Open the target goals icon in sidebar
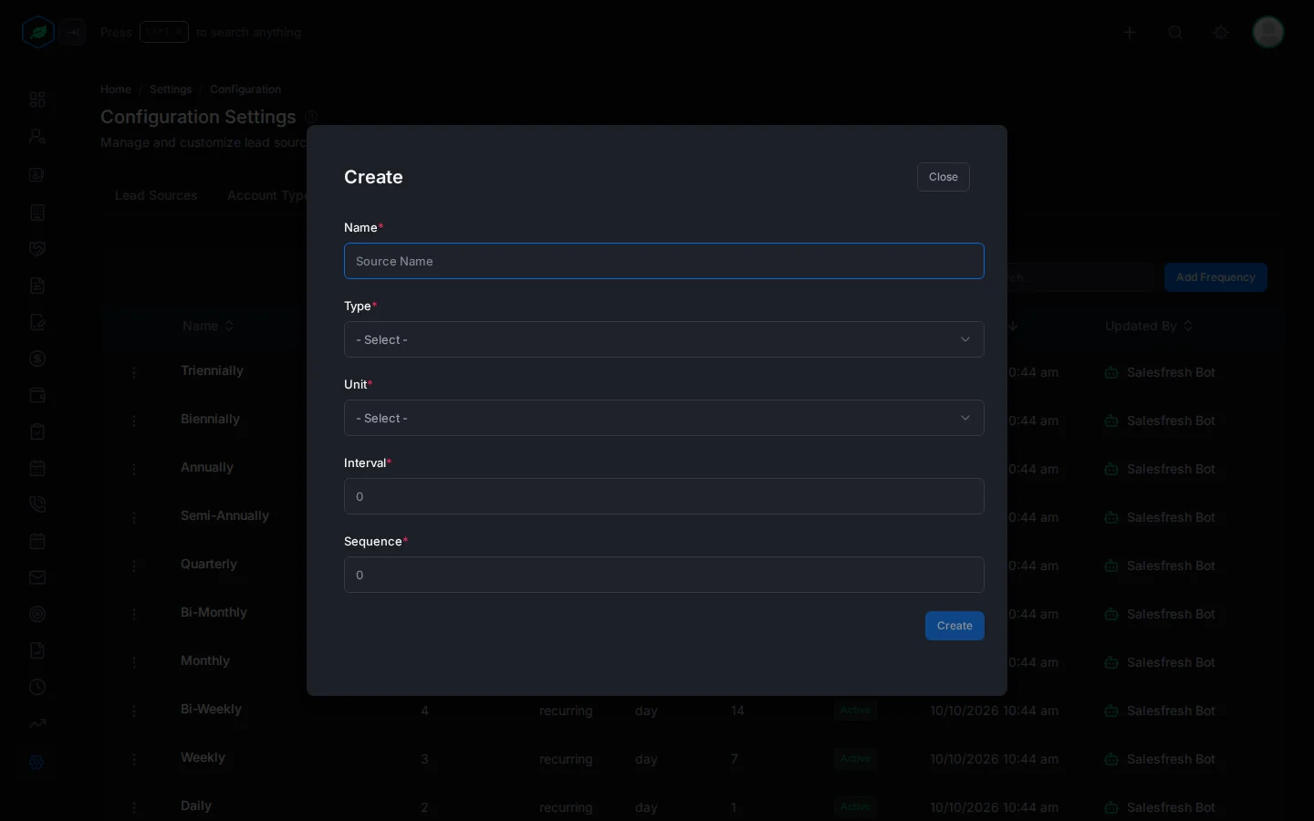 pyautogui.click(x=37, y=614)
